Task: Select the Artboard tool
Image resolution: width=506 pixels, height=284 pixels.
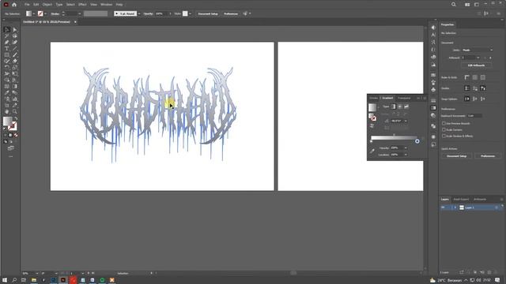Action: [7, 105]
